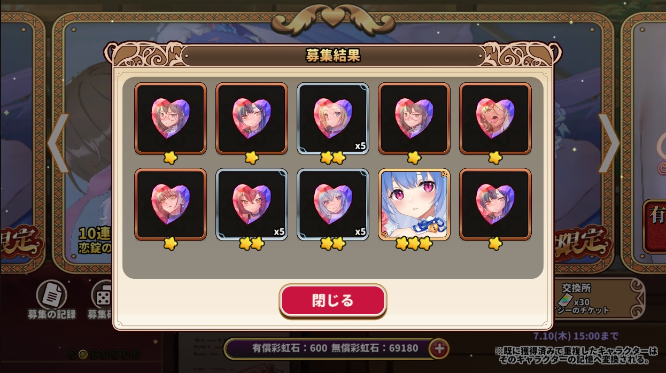Go to next banner with right arrow
This screenshot has width=666, height=373.
(x=608, y=143)
